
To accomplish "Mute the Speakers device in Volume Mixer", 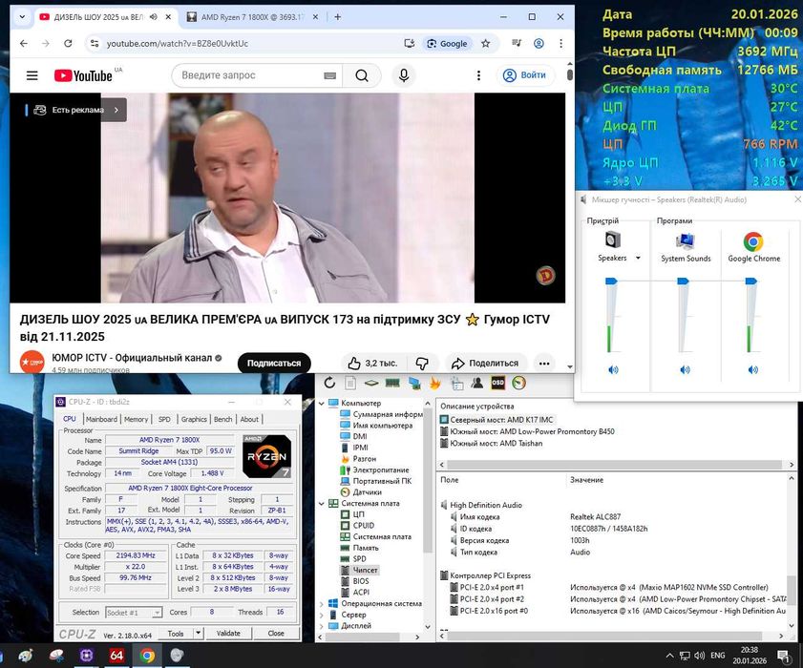I will point(612,369).
